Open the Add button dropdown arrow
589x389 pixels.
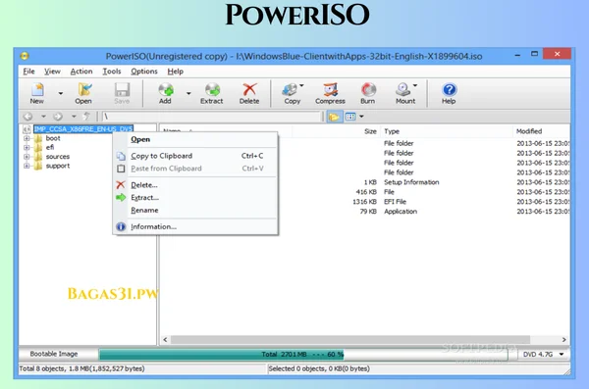[x=188, y=93]
